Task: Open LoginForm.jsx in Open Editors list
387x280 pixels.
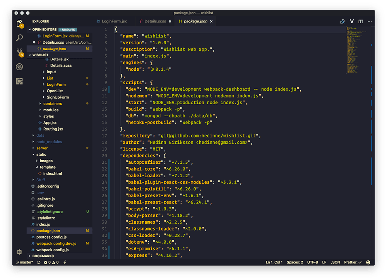Action: point(59,36)
